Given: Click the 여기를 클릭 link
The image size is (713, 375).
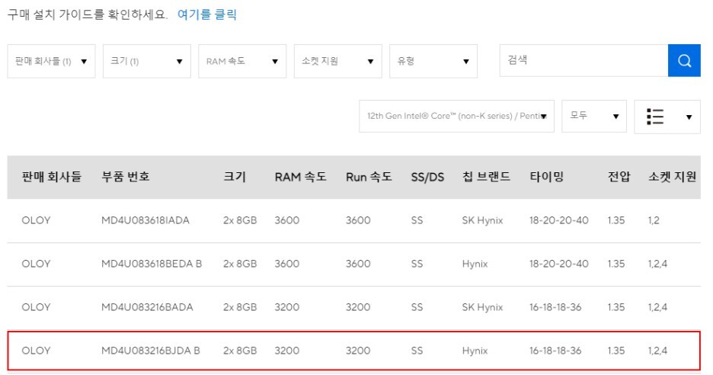Looking at the screenshot, I should pyautogui.click(x=207, y=14).
